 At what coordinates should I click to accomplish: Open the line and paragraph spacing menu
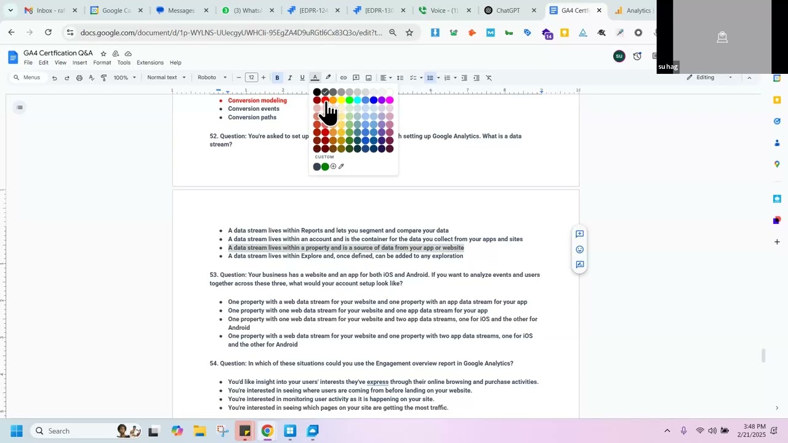(400, 78)
